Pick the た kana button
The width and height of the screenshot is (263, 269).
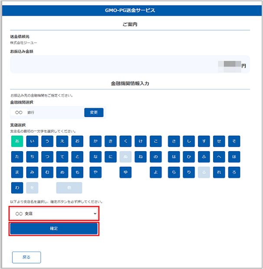(17, 157)
